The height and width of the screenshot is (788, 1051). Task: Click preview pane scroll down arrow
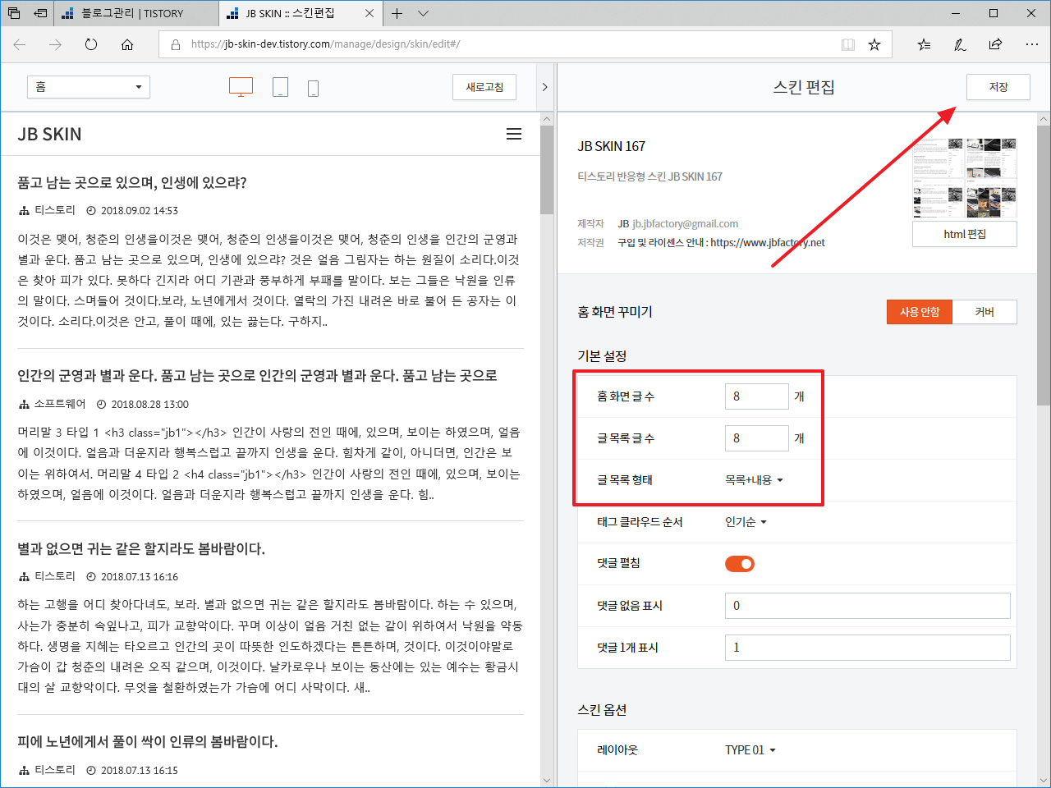pyautogui.click(x=548, y=780)
